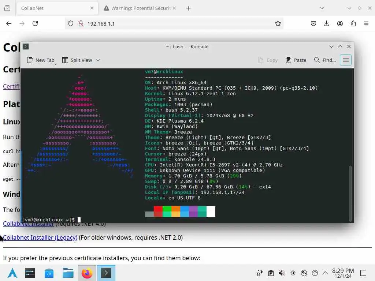Open Konsole hamburger menu button
The image size is (375, 281).
point(346,60)
